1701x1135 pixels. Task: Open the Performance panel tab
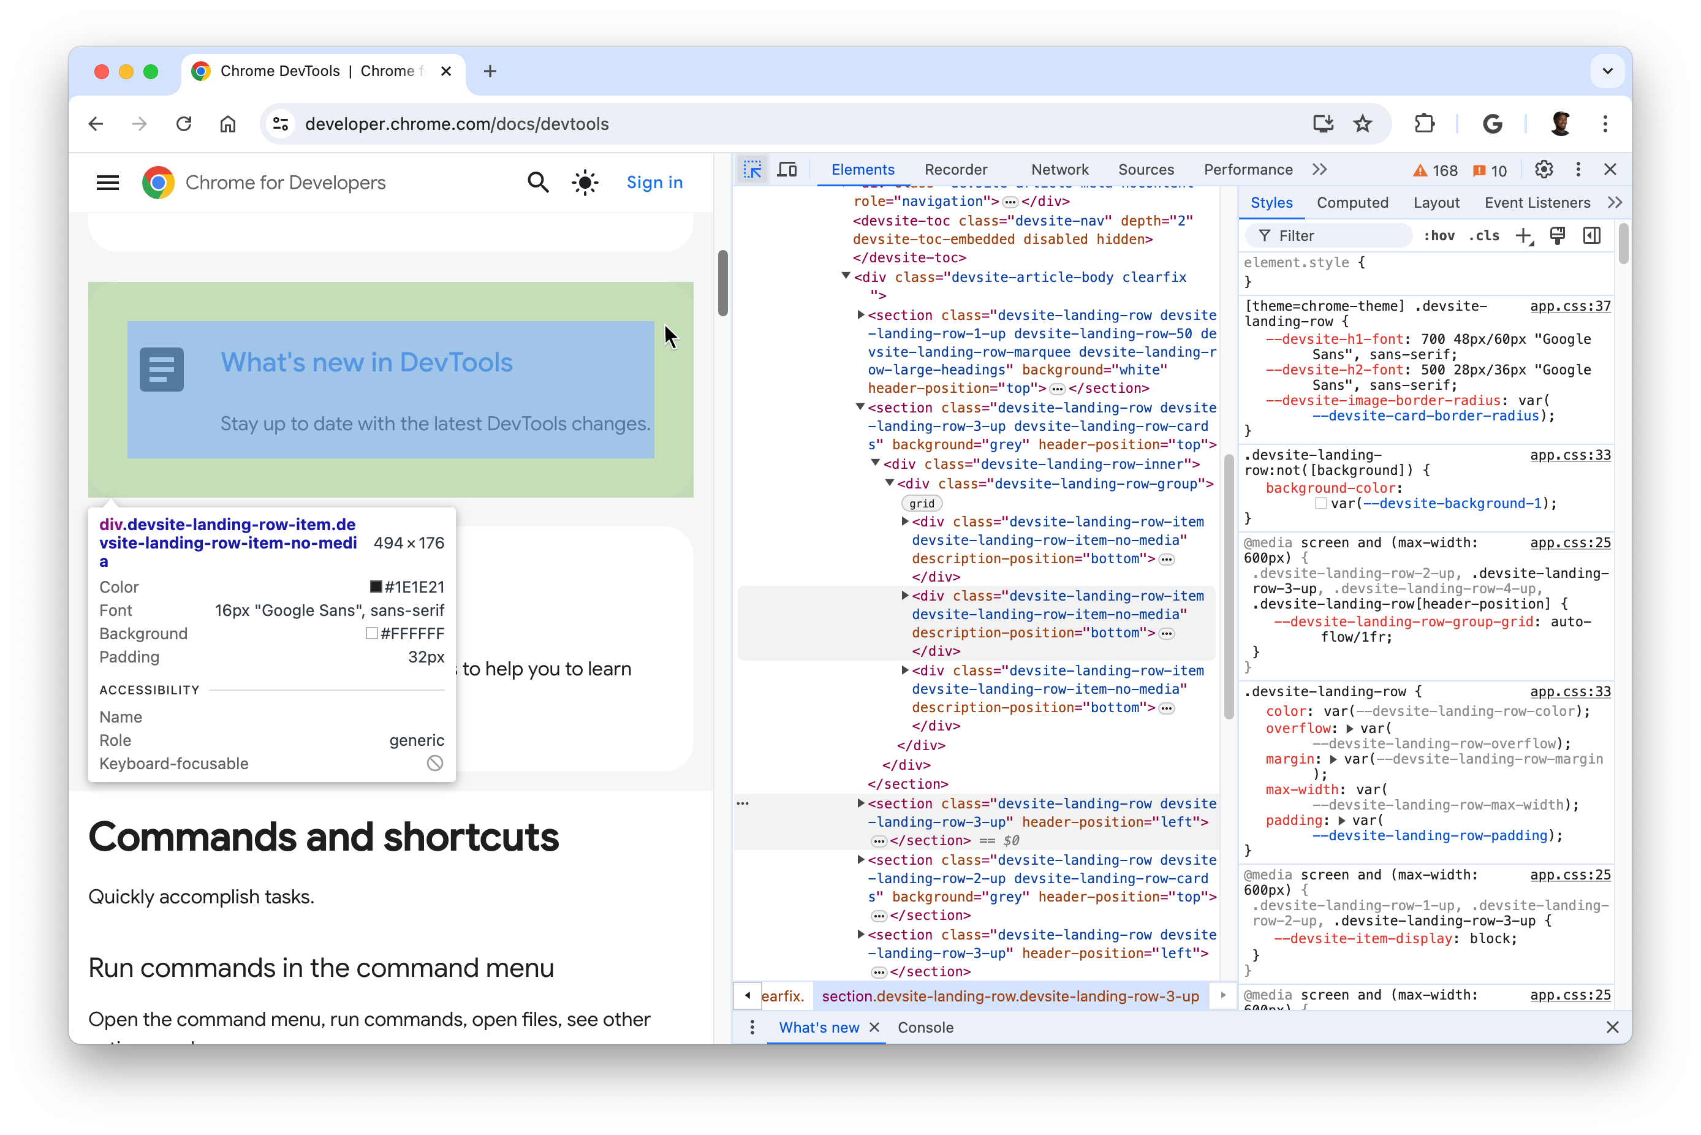click(x=1246, y=169)
